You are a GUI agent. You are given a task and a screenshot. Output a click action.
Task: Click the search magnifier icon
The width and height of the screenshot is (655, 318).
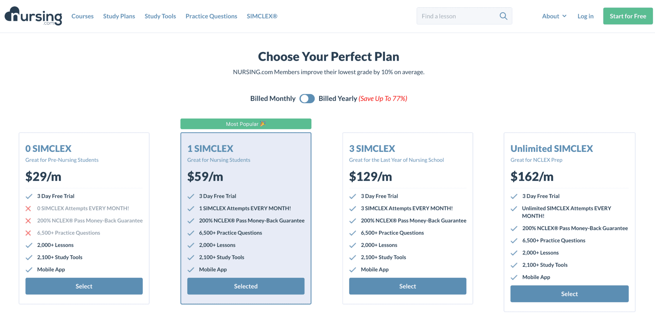pyautogui.click(x=503, y=16)
